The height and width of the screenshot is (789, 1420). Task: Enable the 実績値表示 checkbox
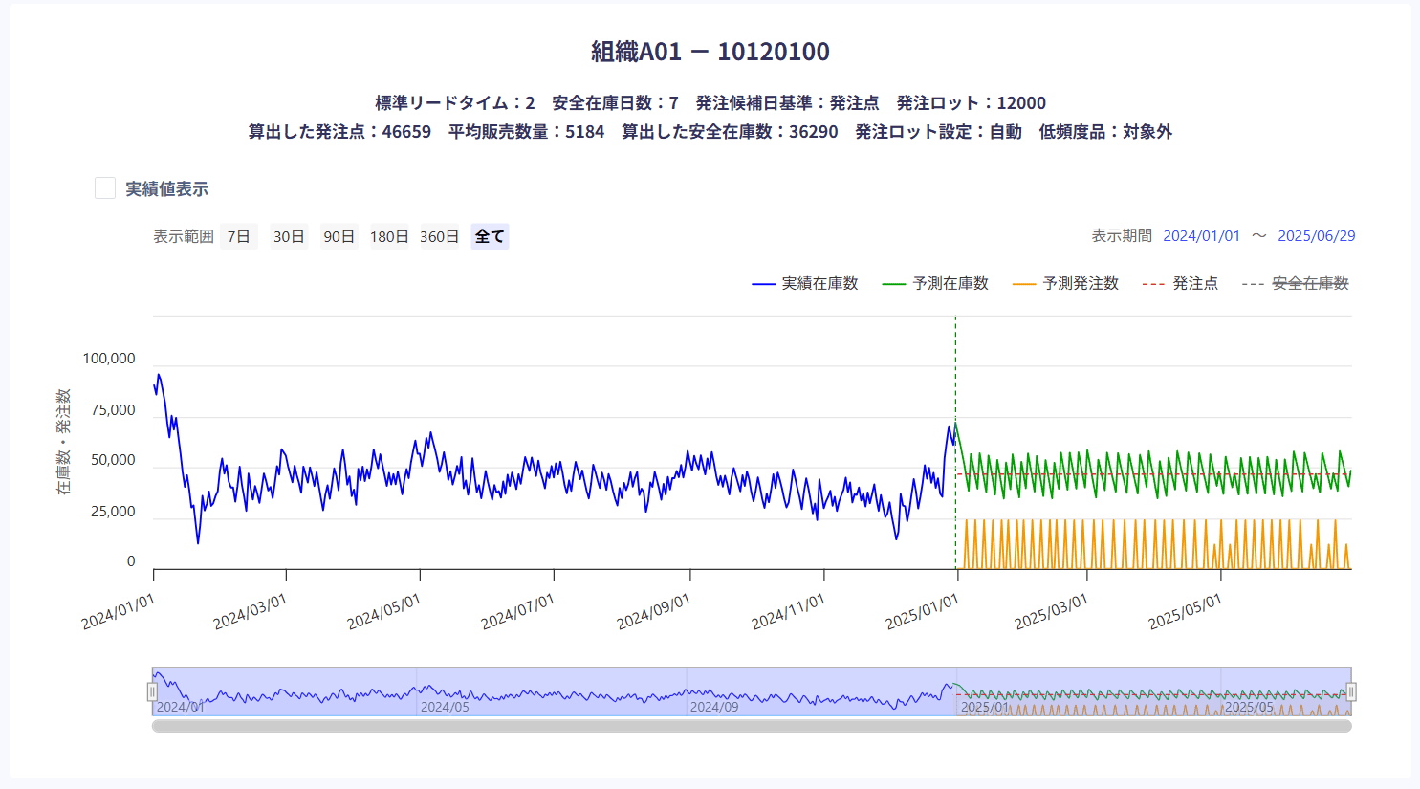(x=105, y=188)
